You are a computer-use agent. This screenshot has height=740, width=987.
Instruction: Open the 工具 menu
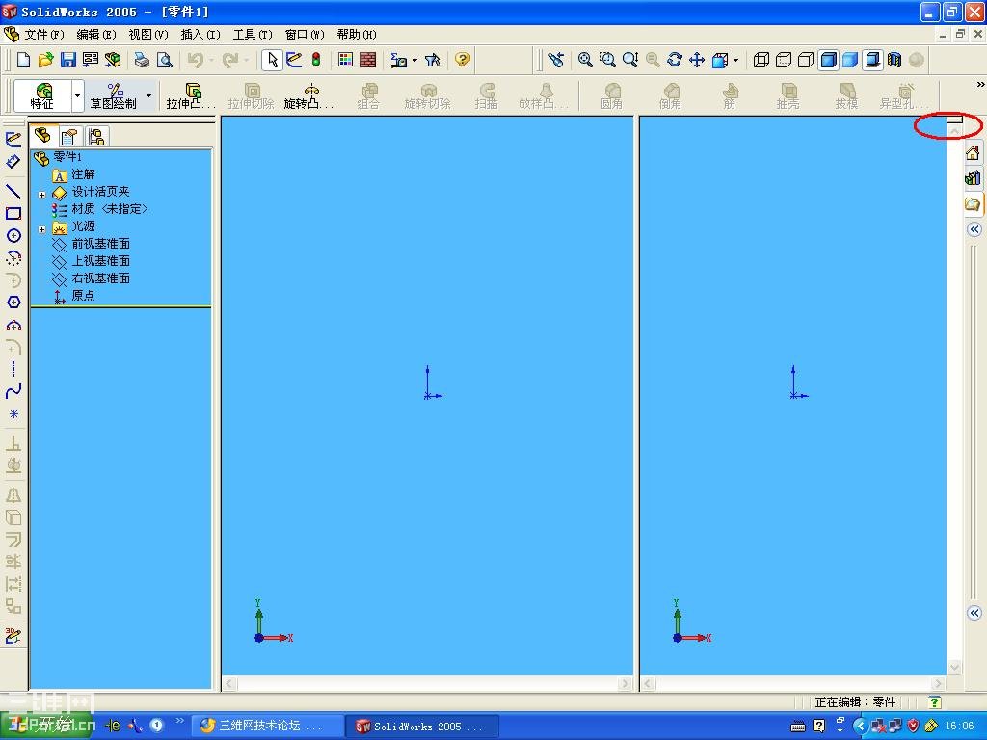(x=253, y=34)
